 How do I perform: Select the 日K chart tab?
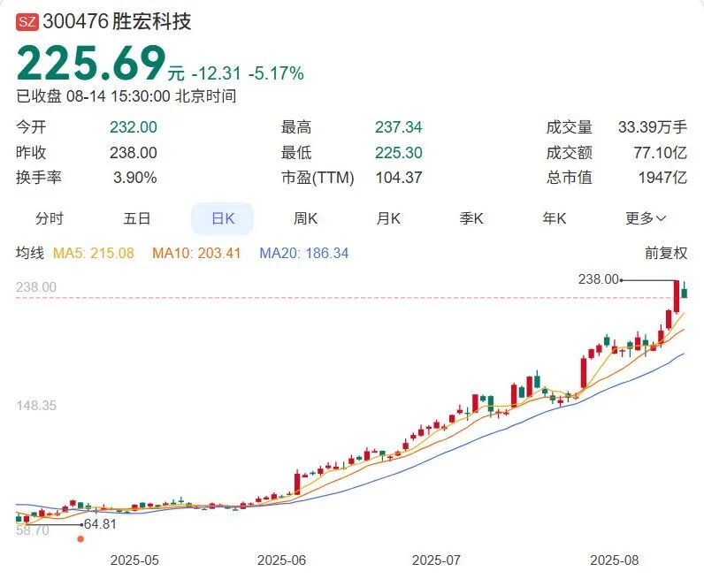pyautogui.click(x=223, y=218)
